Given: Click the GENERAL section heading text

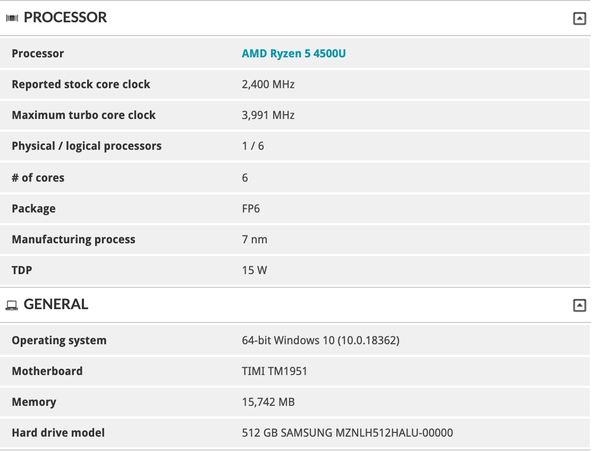Looking at the screenshot, I should (56, 304).
